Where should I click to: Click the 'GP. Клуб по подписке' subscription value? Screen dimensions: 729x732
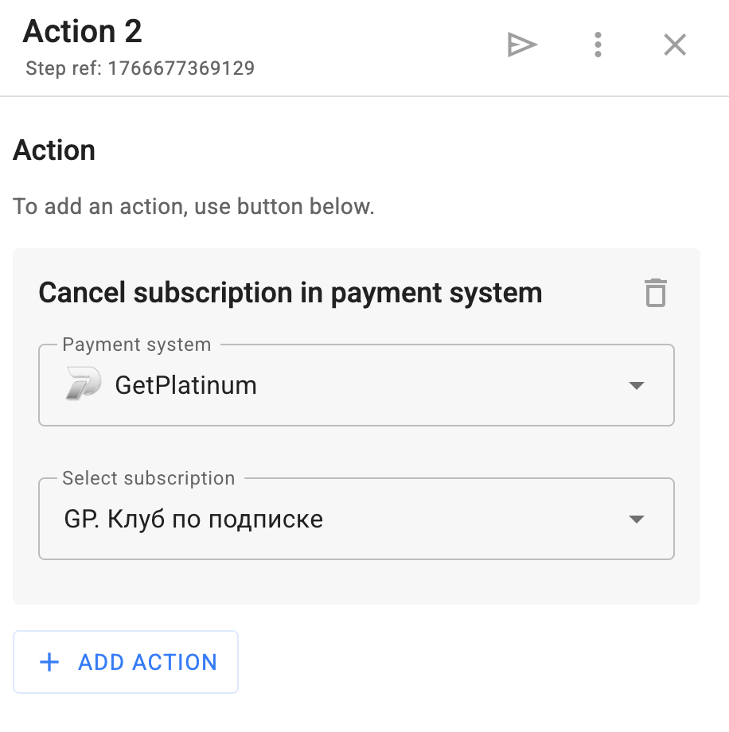193,520
